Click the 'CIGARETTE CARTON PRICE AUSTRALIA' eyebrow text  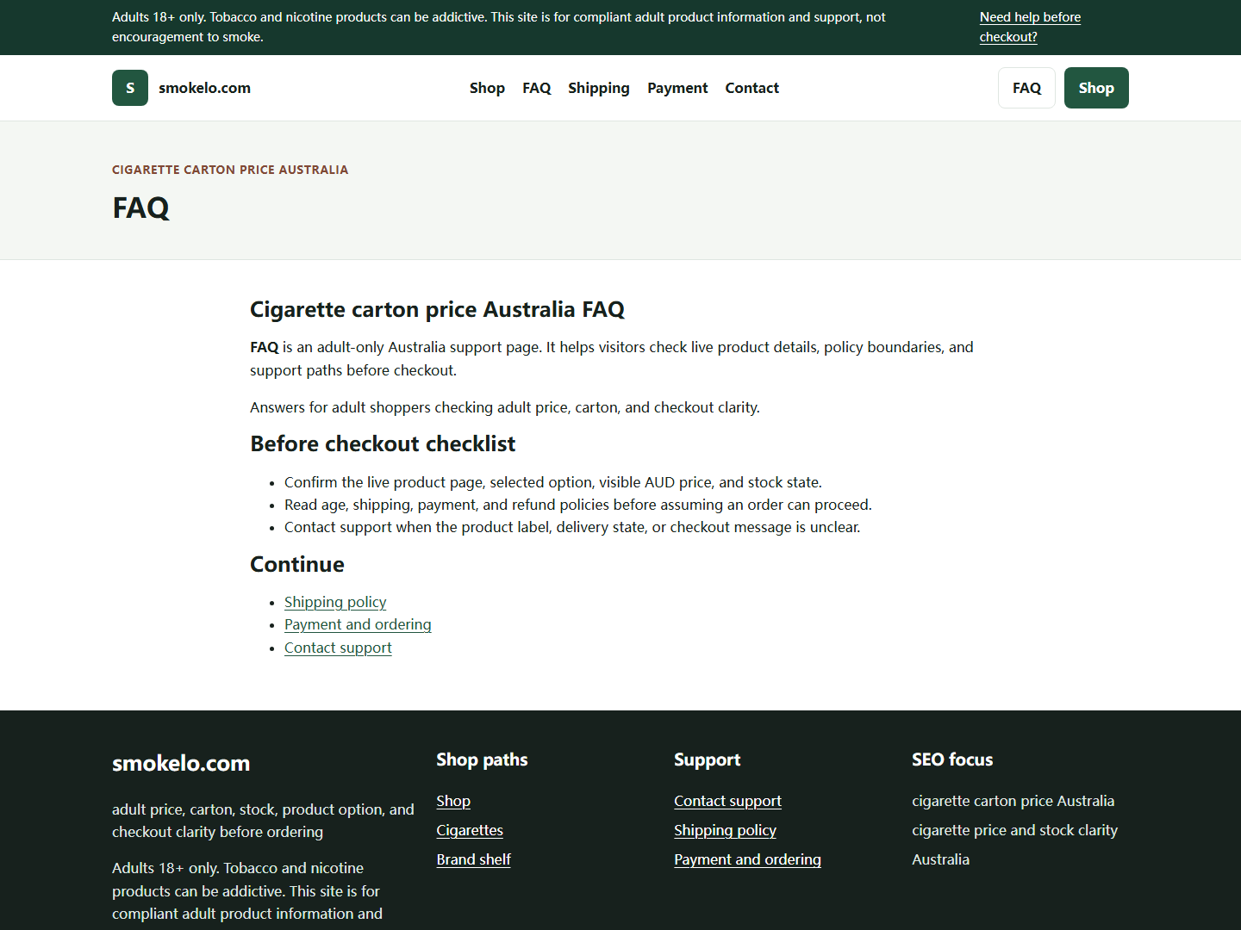tap(230, 170)
